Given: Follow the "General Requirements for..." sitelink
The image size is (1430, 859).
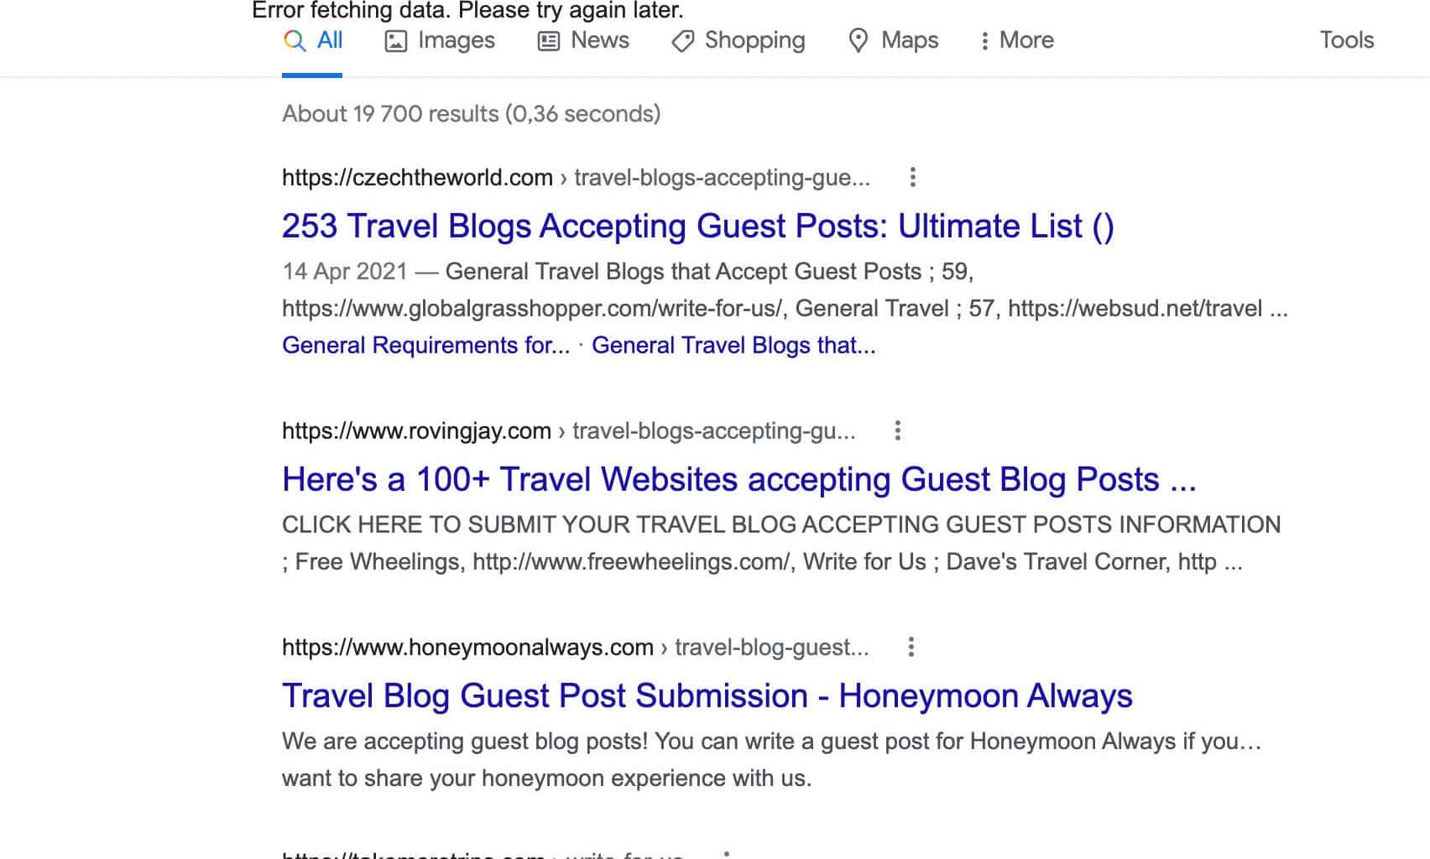Looking at the screenshot, I should (x=425, y=346).
